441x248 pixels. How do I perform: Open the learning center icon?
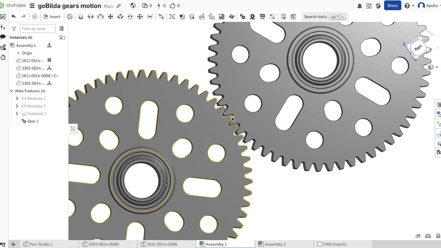pos(378,6)
